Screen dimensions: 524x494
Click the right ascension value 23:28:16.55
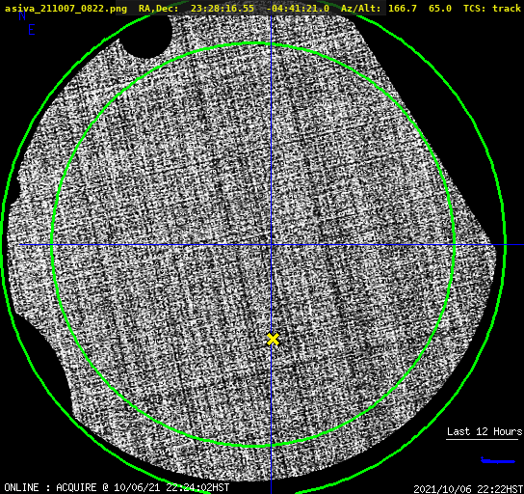click(223, 8)
